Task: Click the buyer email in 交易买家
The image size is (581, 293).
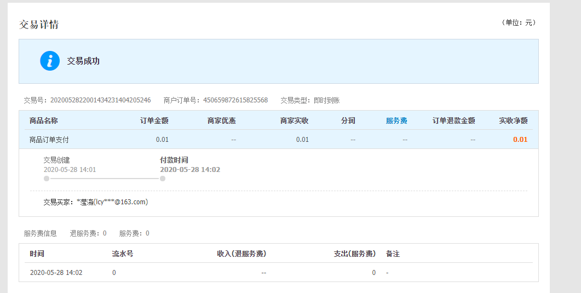Action: coord(121,202)
